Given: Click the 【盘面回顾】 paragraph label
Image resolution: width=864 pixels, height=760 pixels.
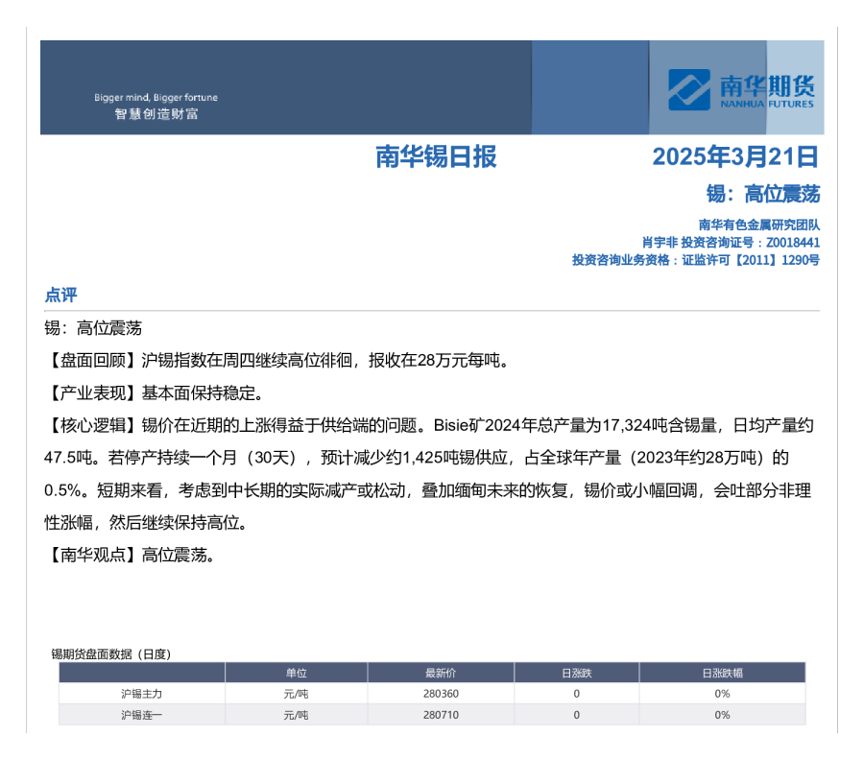Looking at the screenshot, I should (x=93, y=361).
